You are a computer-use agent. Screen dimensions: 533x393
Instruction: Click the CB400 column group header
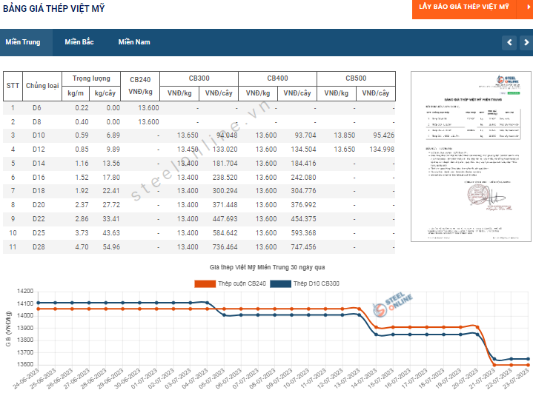coord(277,78)
